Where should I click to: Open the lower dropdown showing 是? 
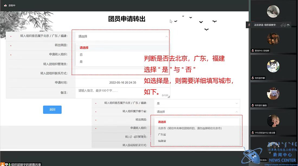coord(197,103)
